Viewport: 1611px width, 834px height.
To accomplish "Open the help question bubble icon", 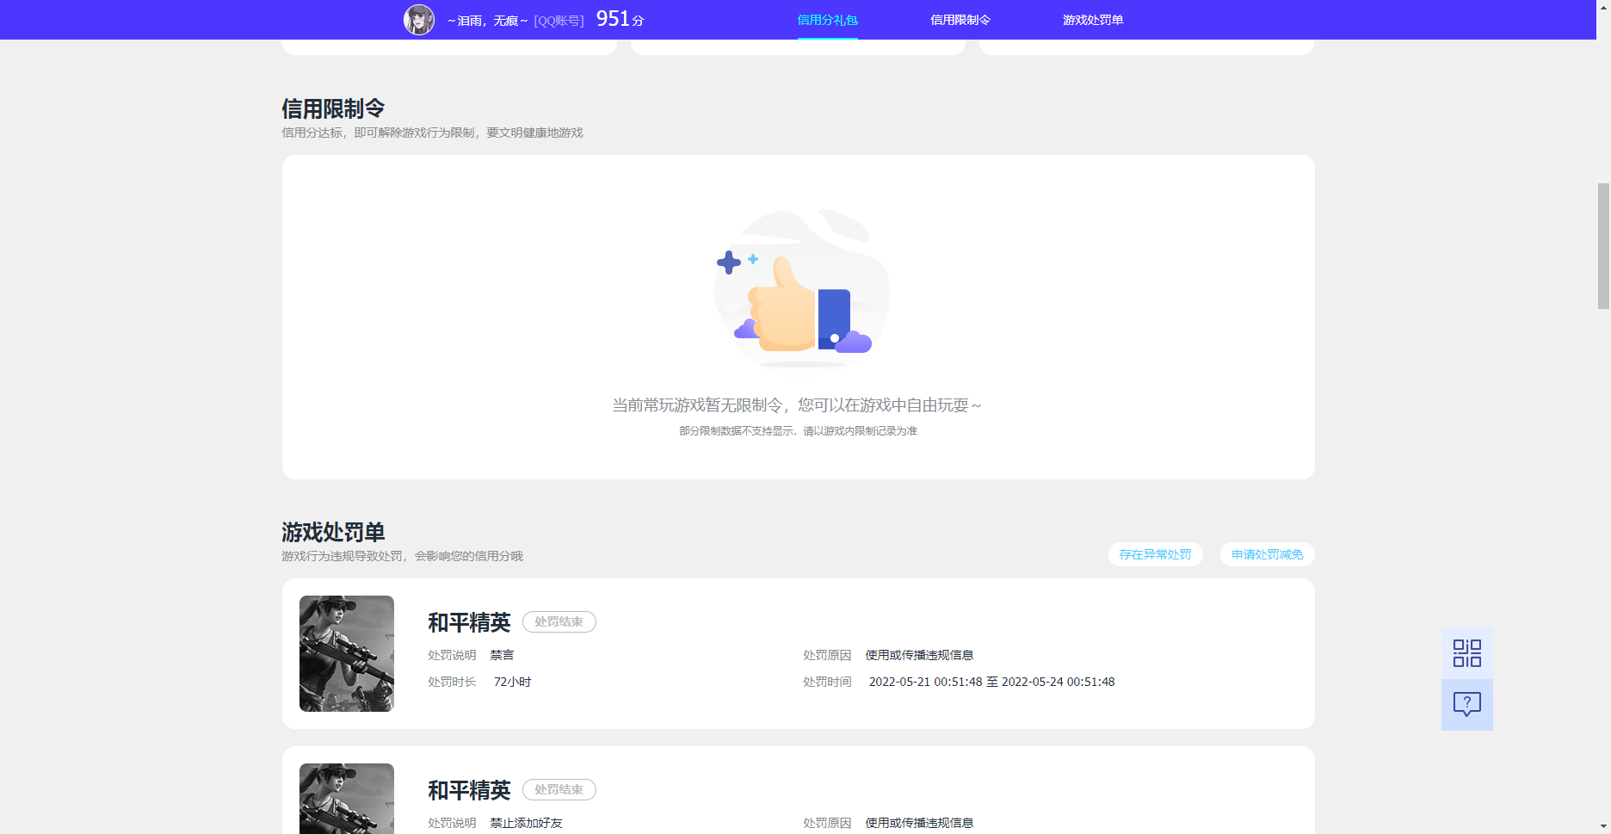I will [x=1467, y=705].
